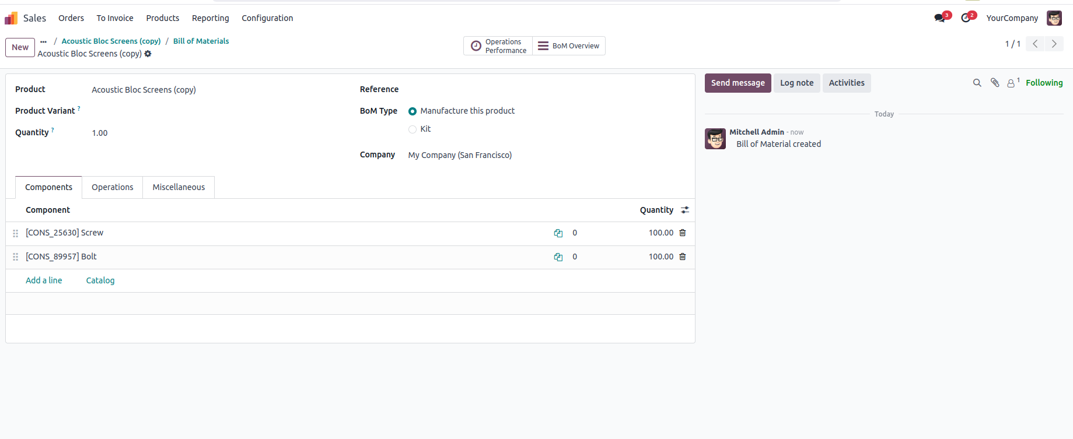Delete the Screw component line

(x=682, y=233)
